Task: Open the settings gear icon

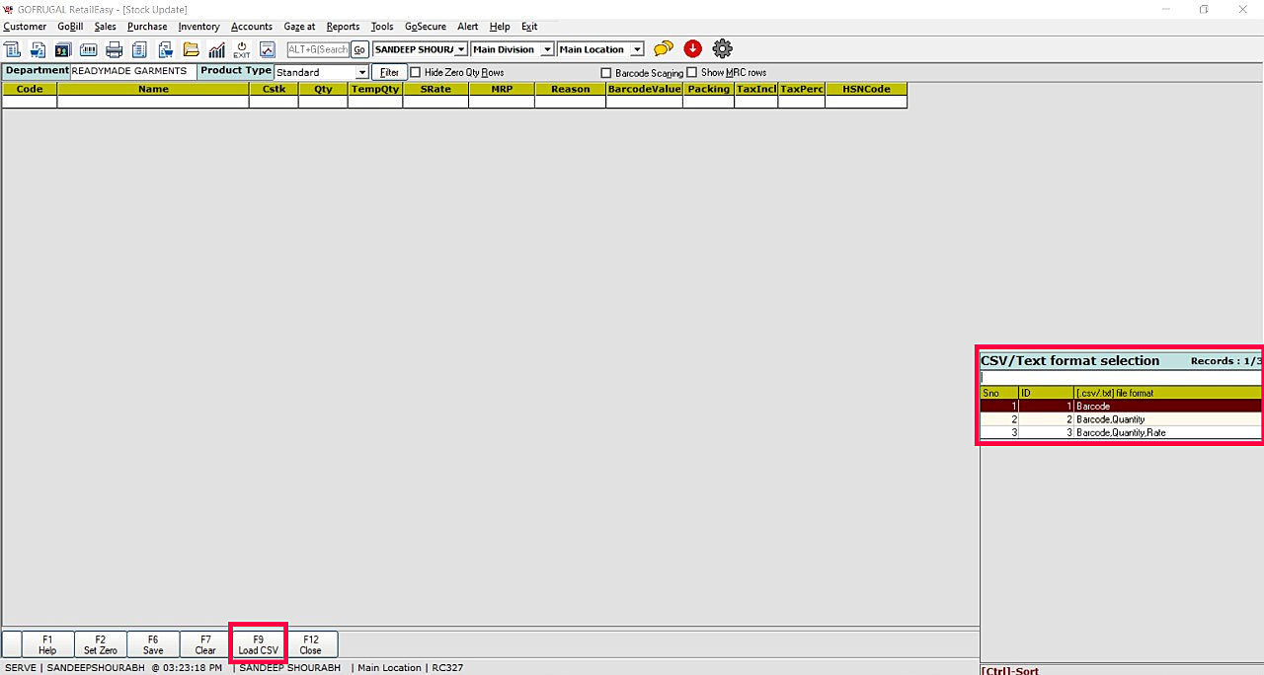Action: coord(723,48)
